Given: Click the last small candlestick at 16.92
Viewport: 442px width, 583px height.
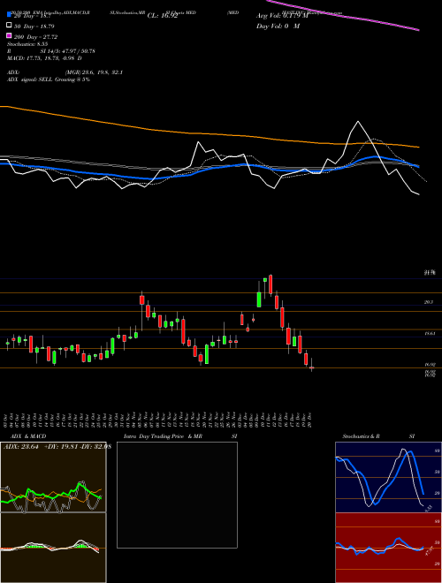Looking at the screenshot, I should coord(311,367).
